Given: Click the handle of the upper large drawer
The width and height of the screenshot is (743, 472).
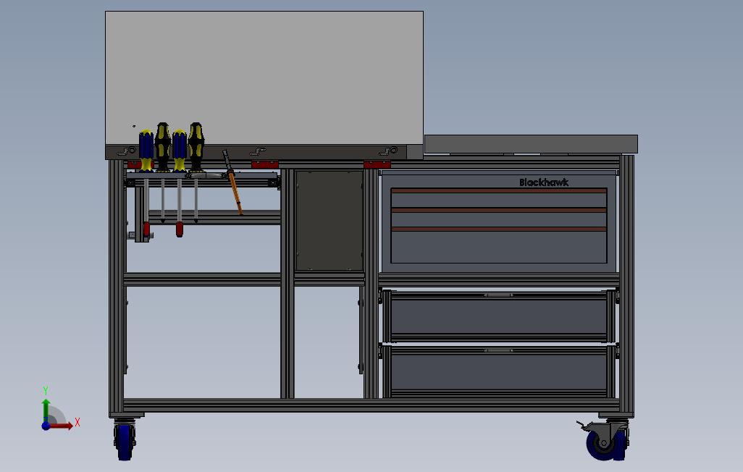Looking at the screenshot, I should (498, 295).
